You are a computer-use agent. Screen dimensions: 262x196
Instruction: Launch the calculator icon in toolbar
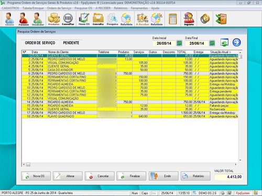(x=172, y=19)
